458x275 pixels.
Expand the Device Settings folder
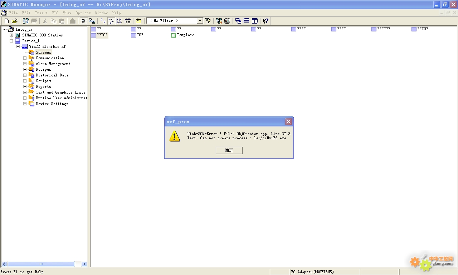(25, 104)
